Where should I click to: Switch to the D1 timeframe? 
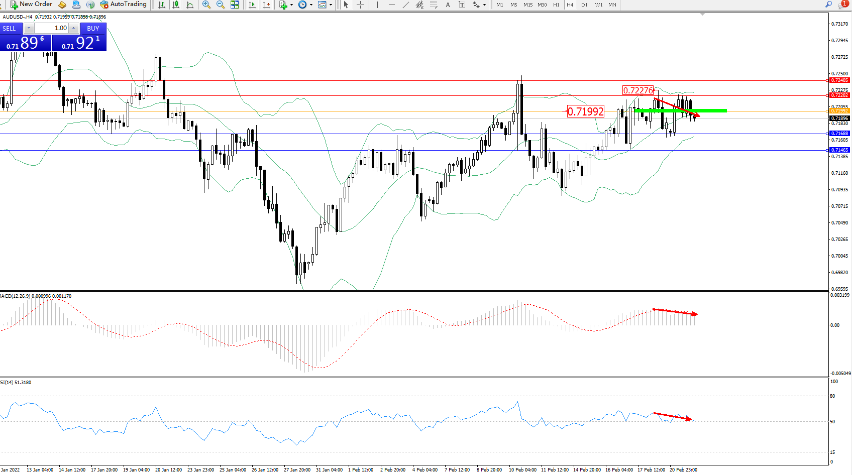click(x=584, y=5)
